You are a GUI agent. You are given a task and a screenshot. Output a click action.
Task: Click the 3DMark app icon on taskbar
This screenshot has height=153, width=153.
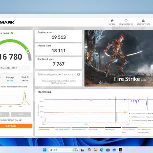(121, 150)
